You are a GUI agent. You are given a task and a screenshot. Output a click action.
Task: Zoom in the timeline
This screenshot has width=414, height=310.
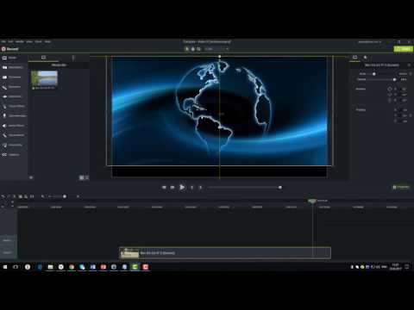[x=78, y=196]
